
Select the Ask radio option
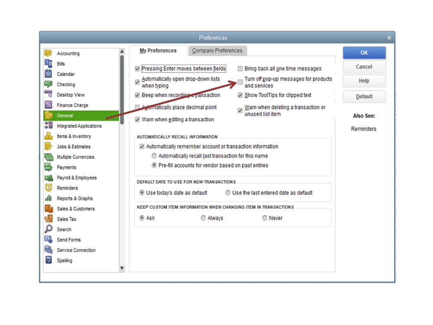(x=142, y=218)
